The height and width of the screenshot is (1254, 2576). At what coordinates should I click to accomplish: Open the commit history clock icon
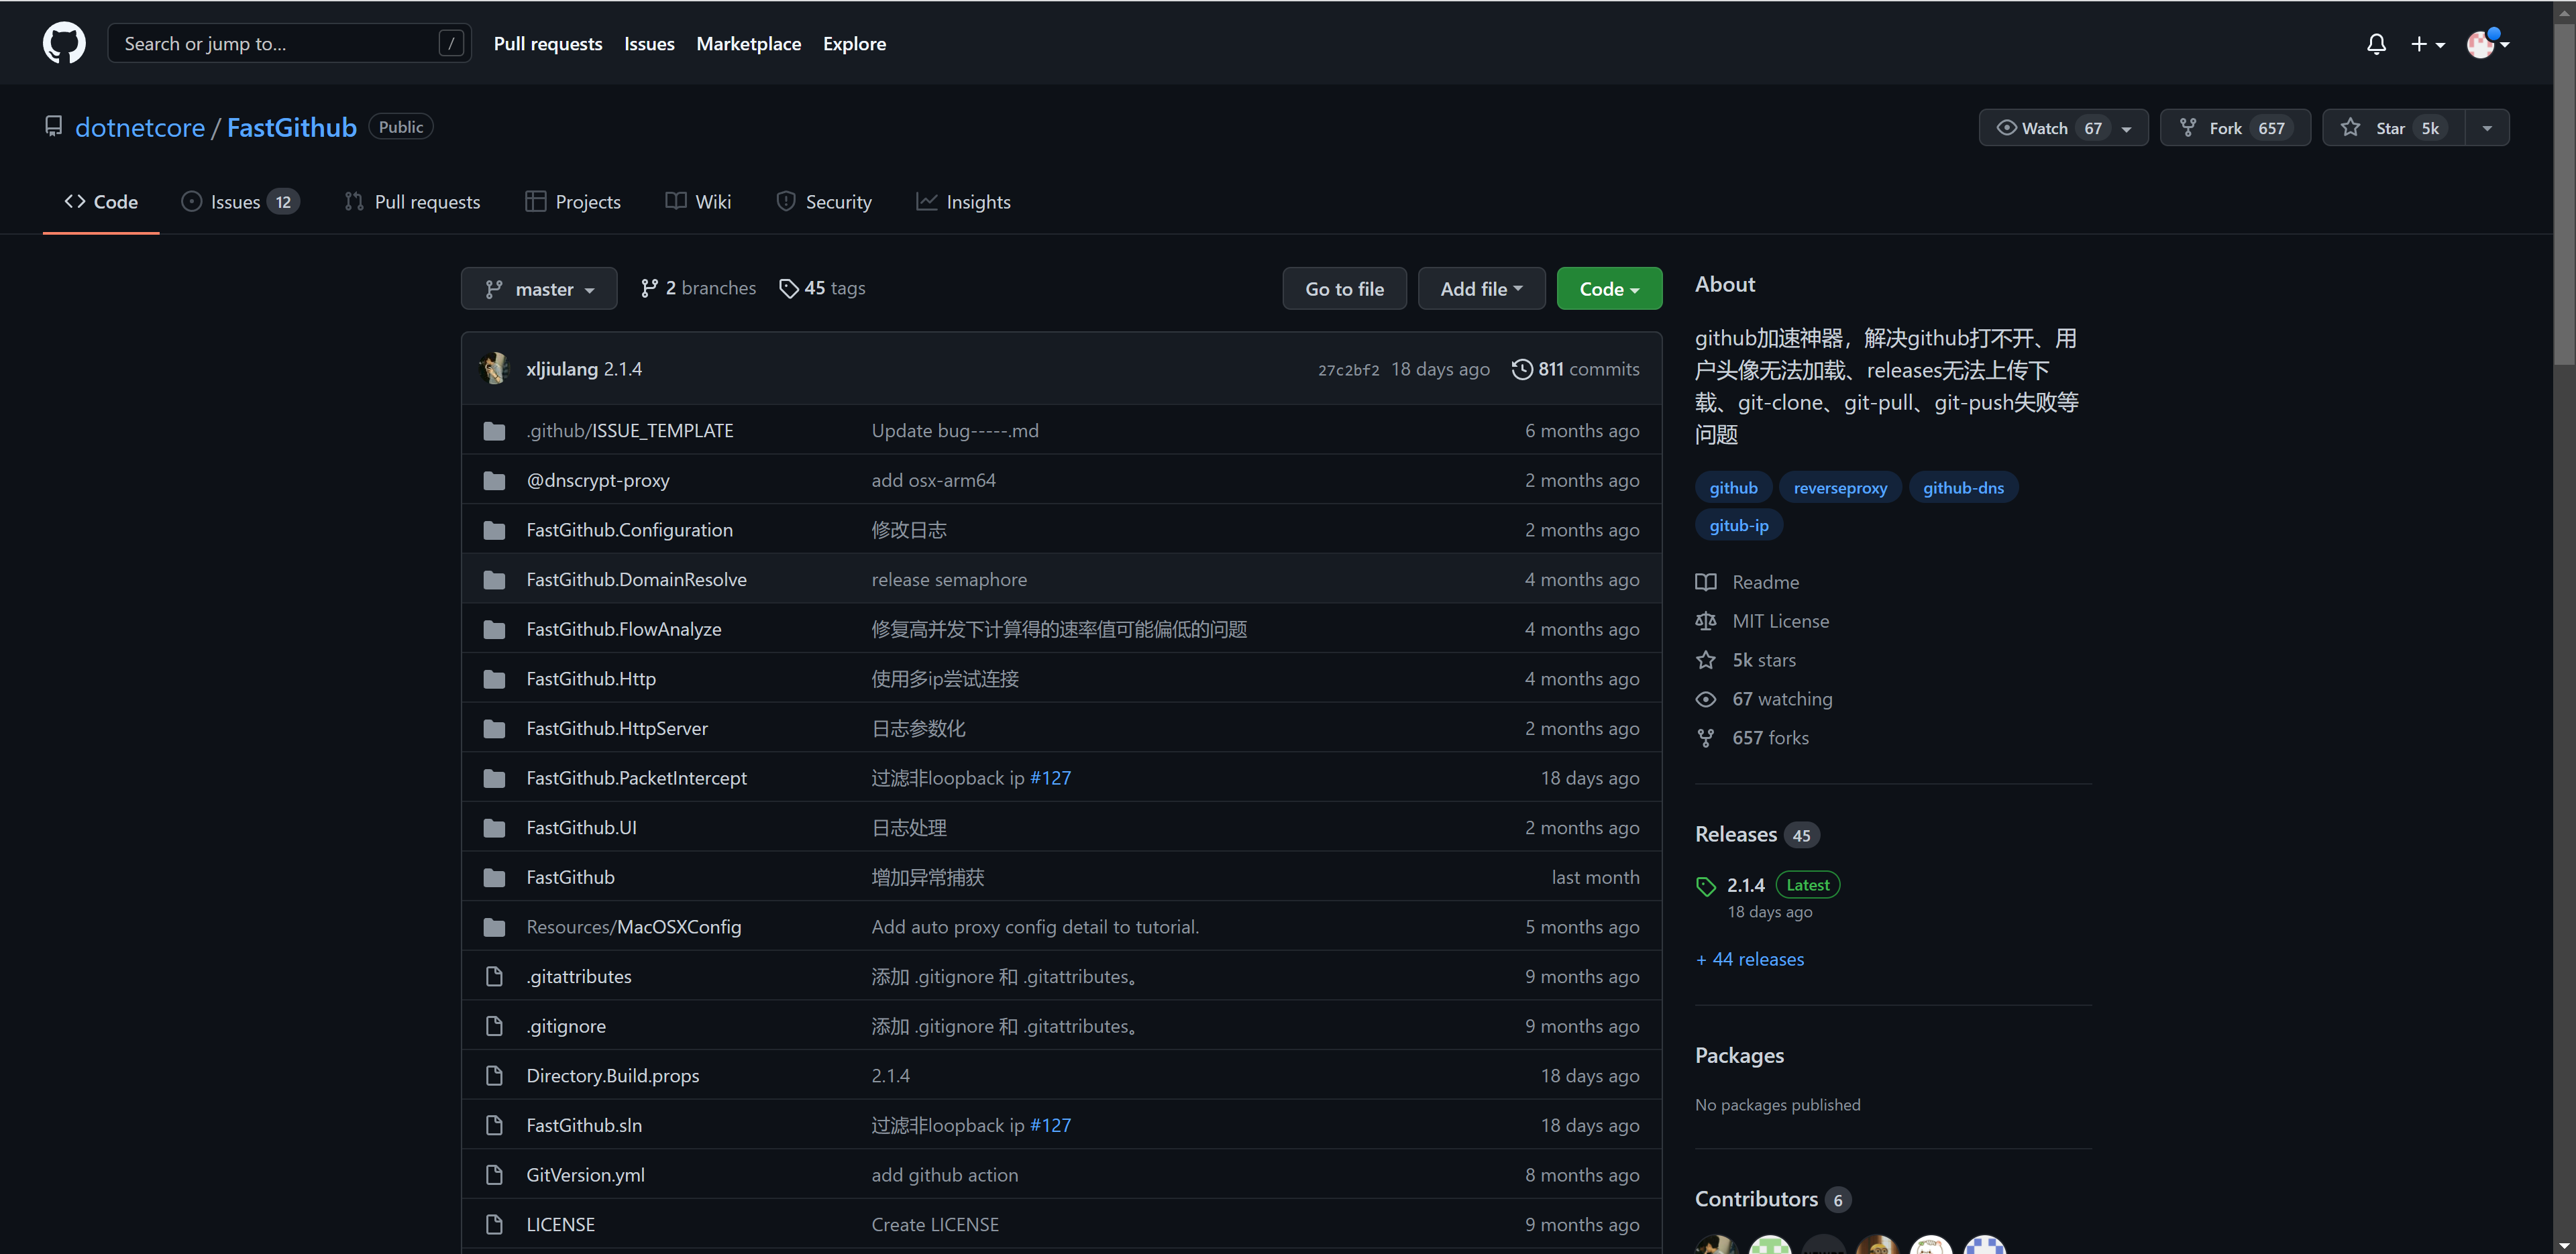point(1522,369)
